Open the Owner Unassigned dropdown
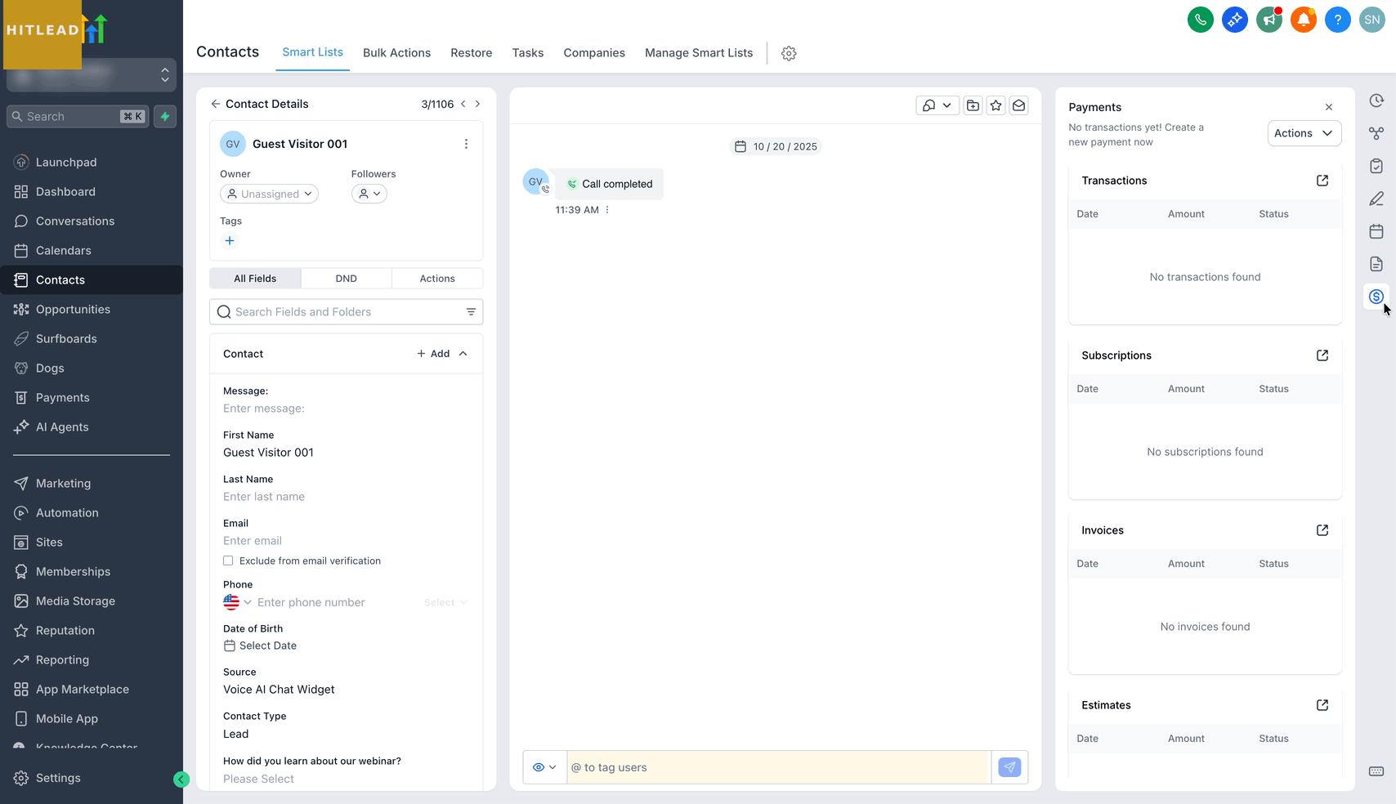Screen dimensions: 1396x804 click(269, 194)
